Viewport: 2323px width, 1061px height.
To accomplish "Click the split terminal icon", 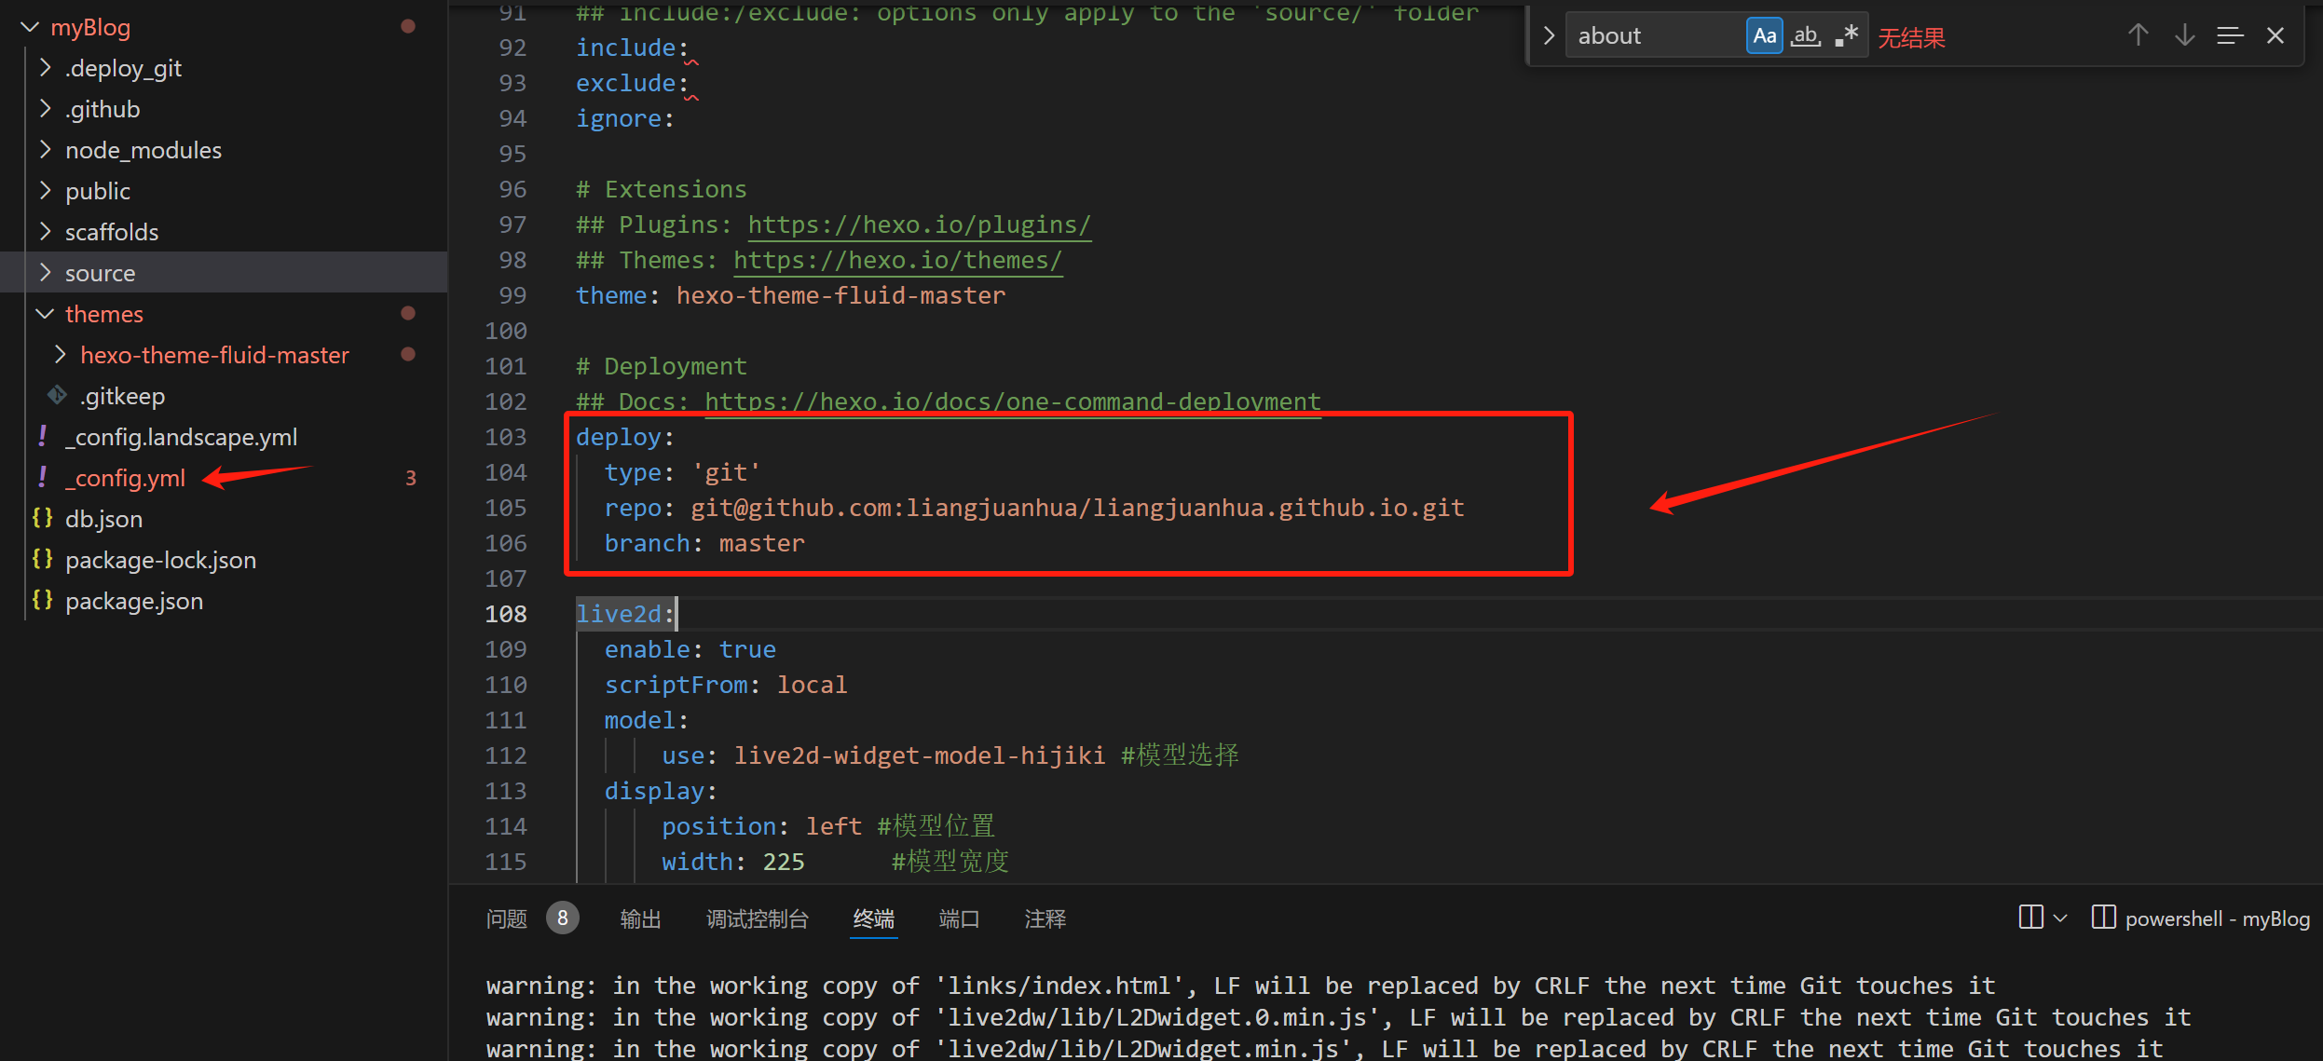I will coord(2030,918).
